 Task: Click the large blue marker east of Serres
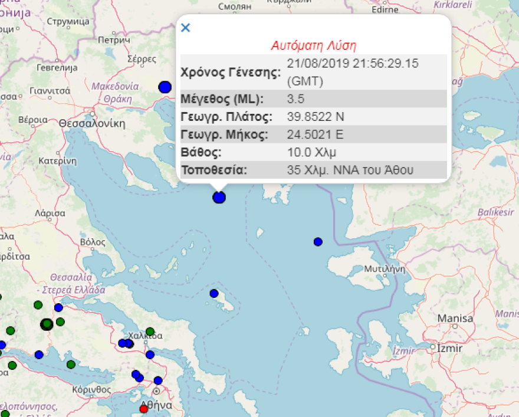[x=165, y=87]
